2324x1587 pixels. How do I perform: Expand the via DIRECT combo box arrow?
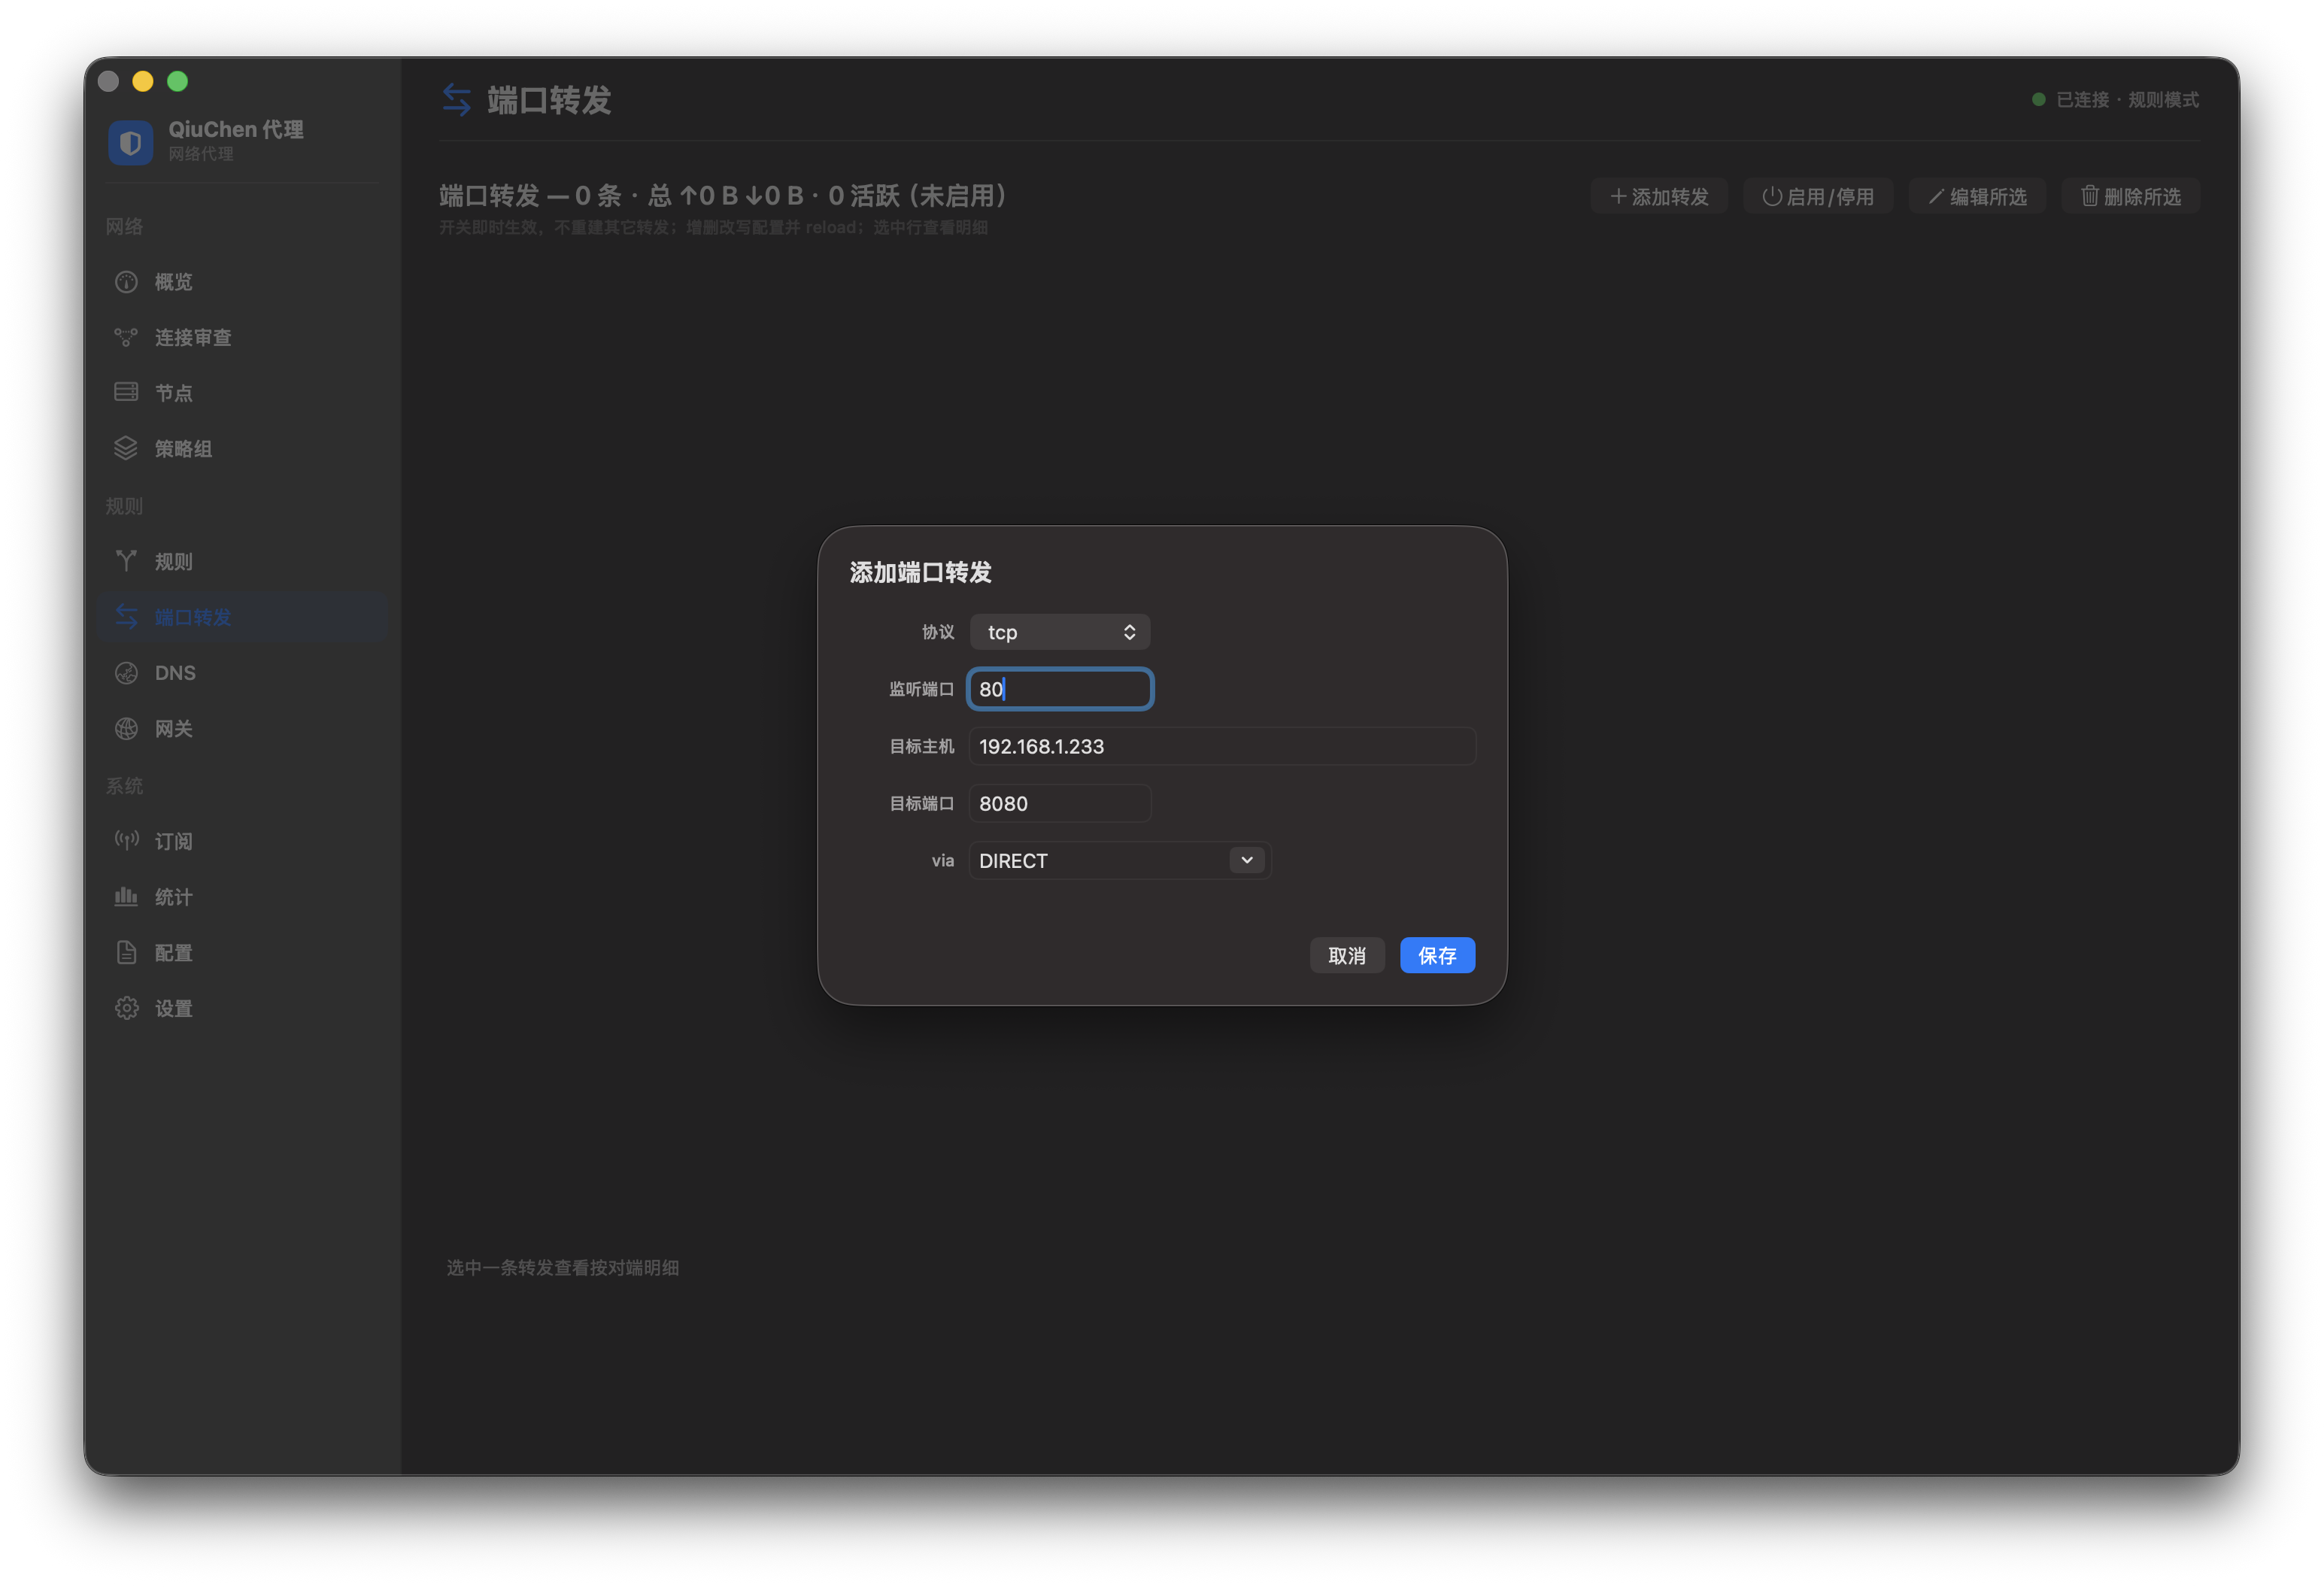(1247, 860)
